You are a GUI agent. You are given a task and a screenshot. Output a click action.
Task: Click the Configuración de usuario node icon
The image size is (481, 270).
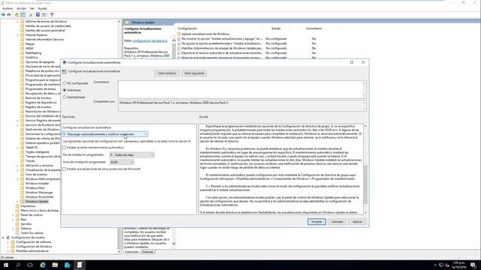(x=8, y=238)
